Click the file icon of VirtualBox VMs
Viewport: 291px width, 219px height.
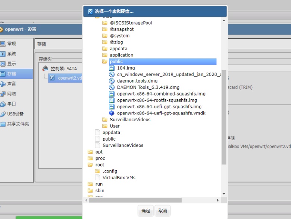[97, 178]
